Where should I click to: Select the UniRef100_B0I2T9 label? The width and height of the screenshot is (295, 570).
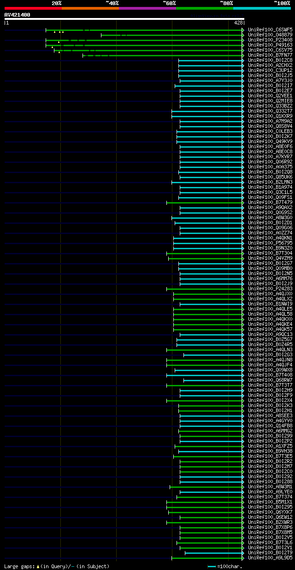pos(270,552)
